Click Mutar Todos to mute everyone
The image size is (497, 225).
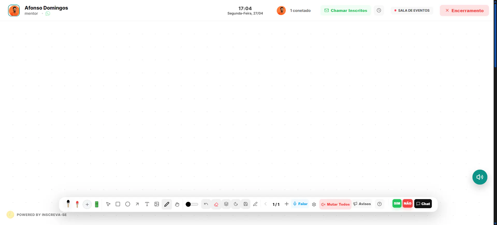[x=335, y=204]
